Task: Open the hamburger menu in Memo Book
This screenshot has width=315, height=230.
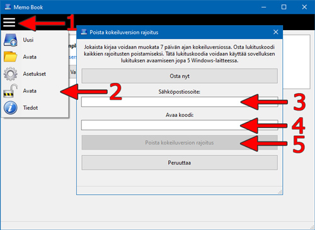Action: pyautogui.click(x=9, y=22)
